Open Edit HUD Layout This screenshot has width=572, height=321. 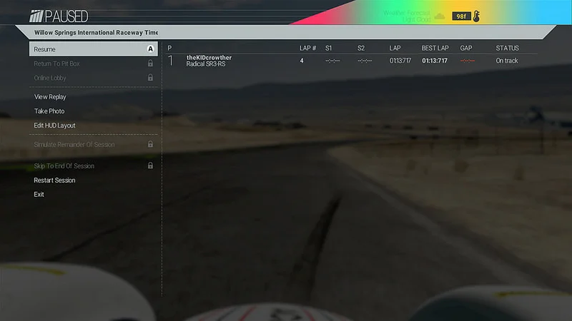click(x=55, y=126)
